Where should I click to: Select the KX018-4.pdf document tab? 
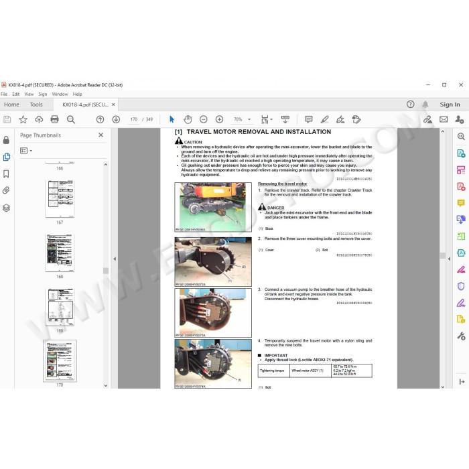click(x=85, y=105)
